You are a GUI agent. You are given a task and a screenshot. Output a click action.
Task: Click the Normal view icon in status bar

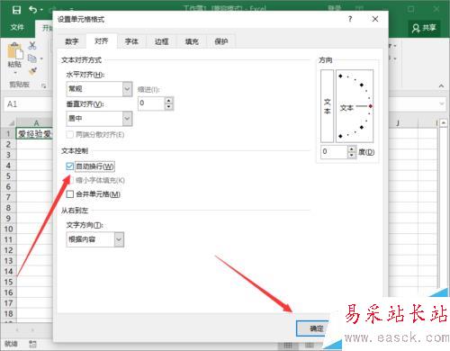pyautogui.click(x=287, y=346)
